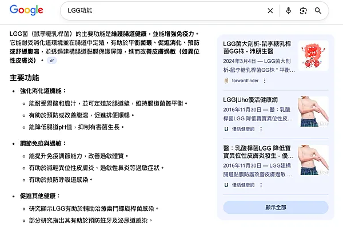Click the 優活健康網 favicon under LGG|Uho result

tap(226, 129)
